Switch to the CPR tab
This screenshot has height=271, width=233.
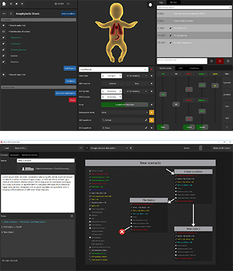[x=181, y=68]
